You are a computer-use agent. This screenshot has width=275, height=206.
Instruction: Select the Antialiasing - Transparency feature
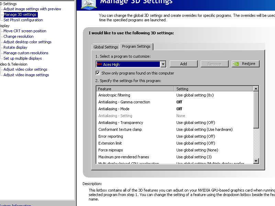pos(121,123)
